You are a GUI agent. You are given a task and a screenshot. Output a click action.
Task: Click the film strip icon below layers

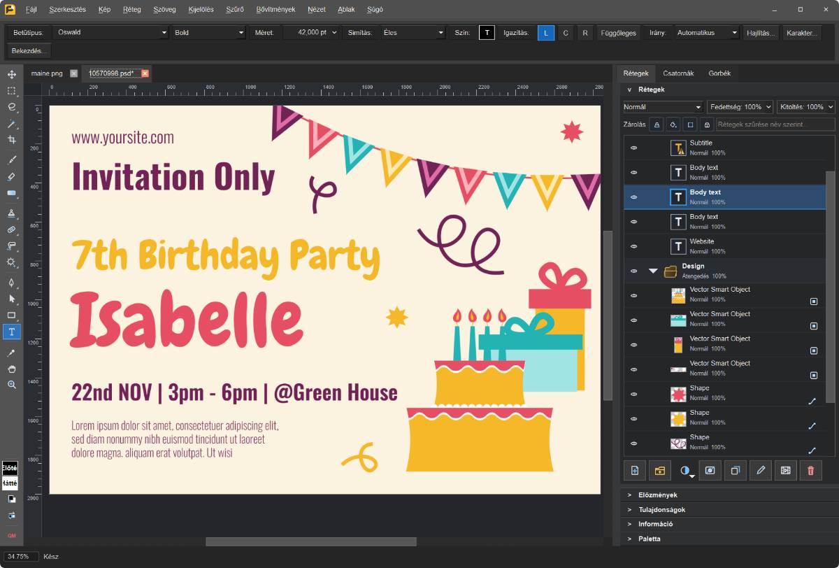click(785, 471)
